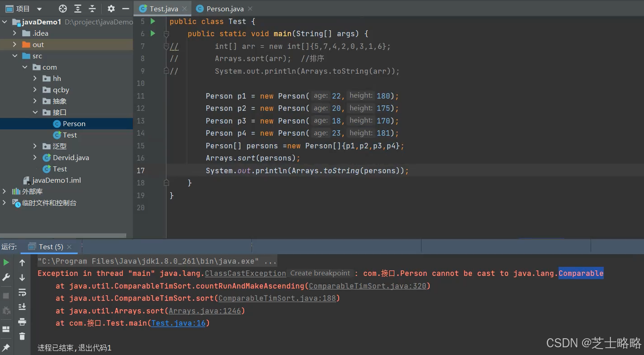Jump up the stack trace
The width and height of the screenshot is (644, 355).
(22, 263)
